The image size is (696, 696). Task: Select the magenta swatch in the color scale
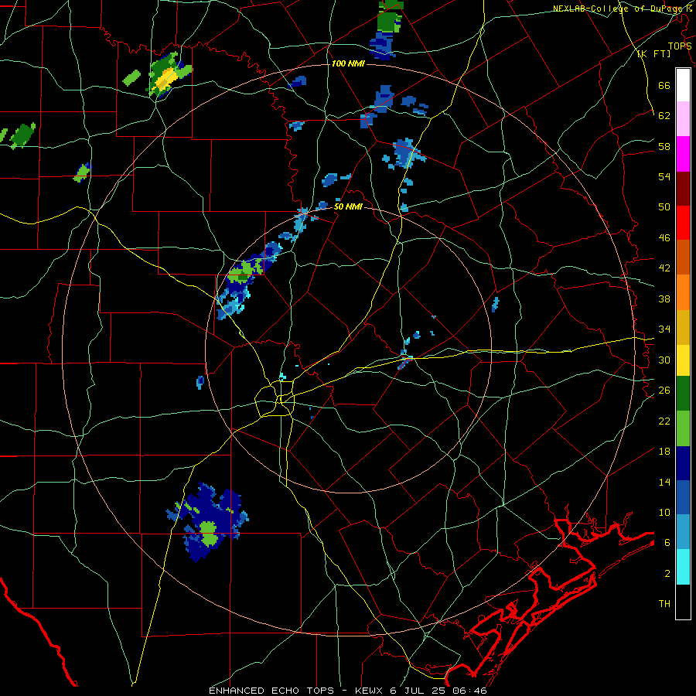[683, 154]
